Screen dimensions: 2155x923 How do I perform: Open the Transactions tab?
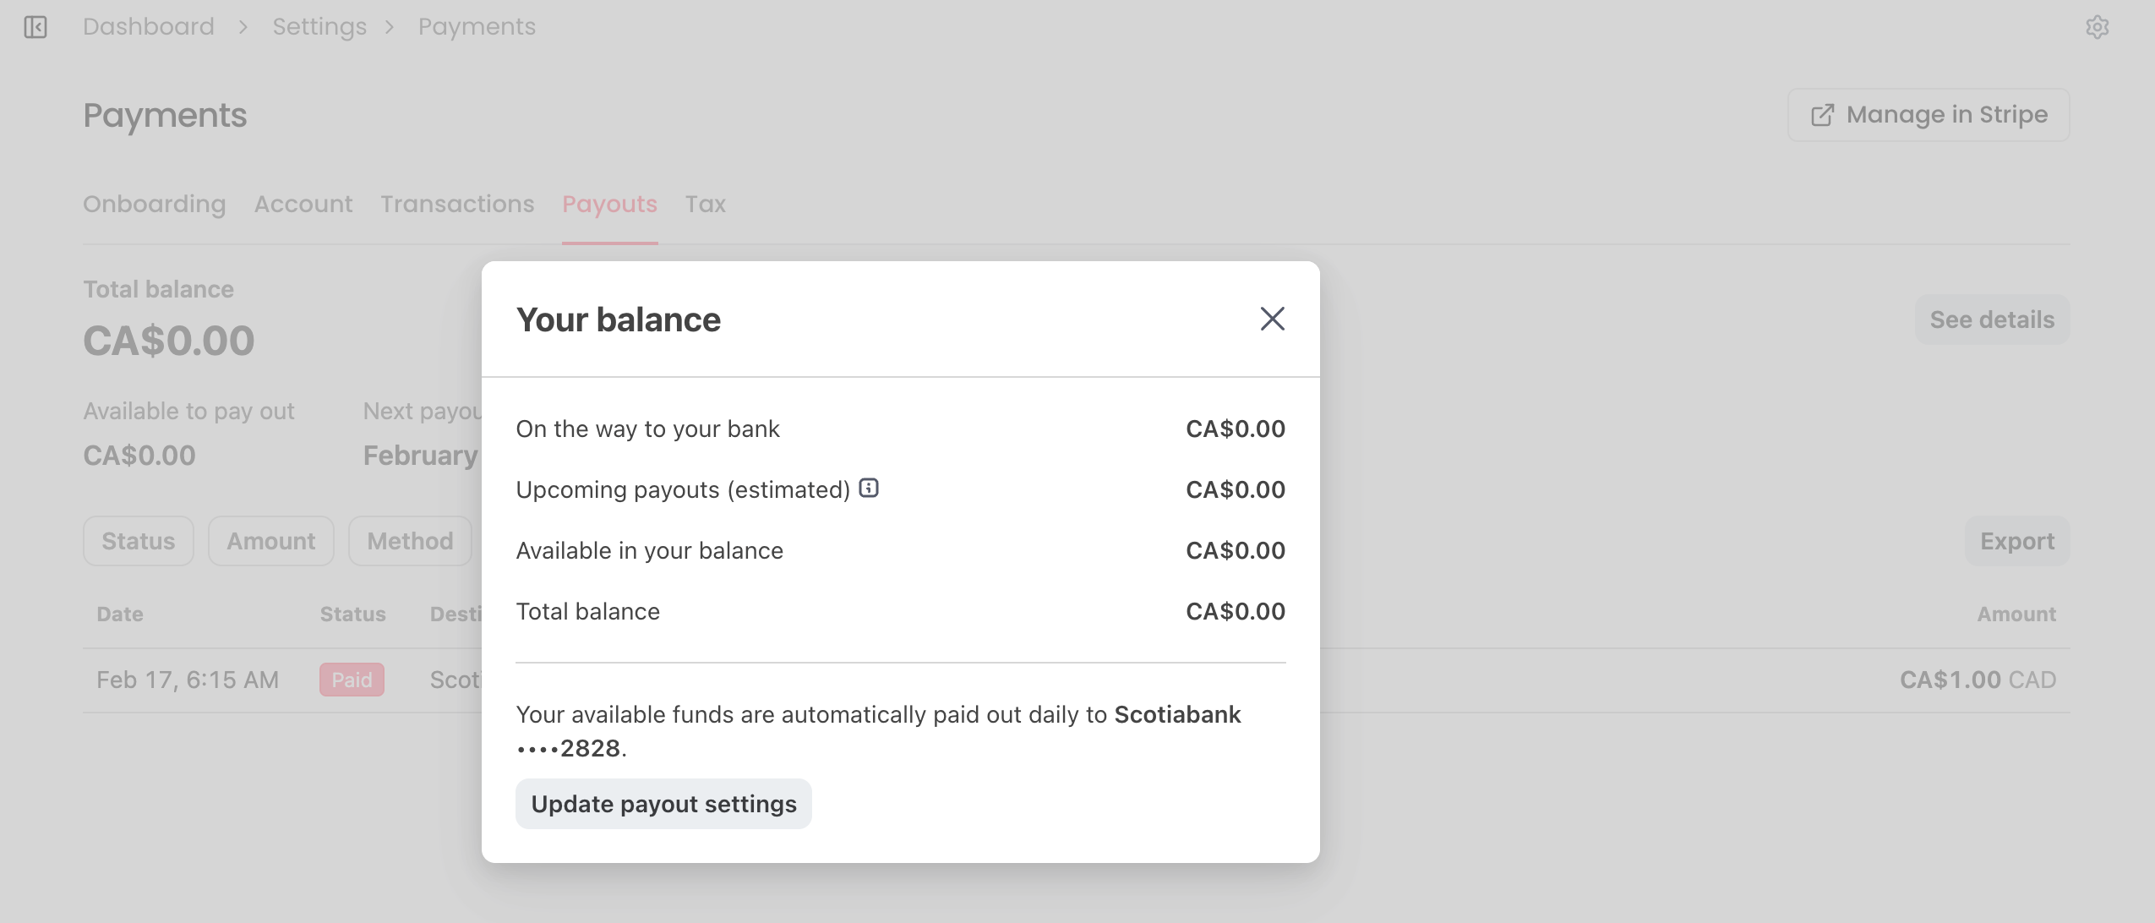click(457, 205)
